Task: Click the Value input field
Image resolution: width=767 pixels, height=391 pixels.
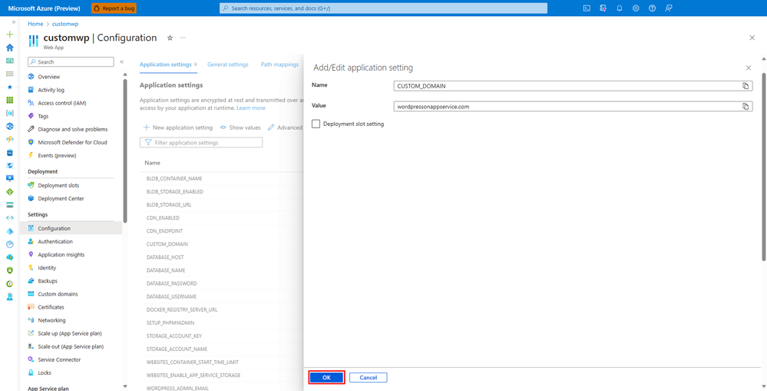Action: point(573,106)
